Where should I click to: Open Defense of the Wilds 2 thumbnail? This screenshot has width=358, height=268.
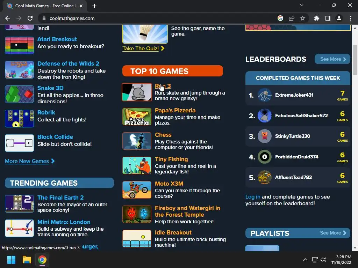20,70
